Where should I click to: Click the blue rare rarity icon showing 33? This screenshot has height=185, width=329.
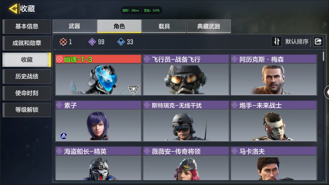point(121,42)
